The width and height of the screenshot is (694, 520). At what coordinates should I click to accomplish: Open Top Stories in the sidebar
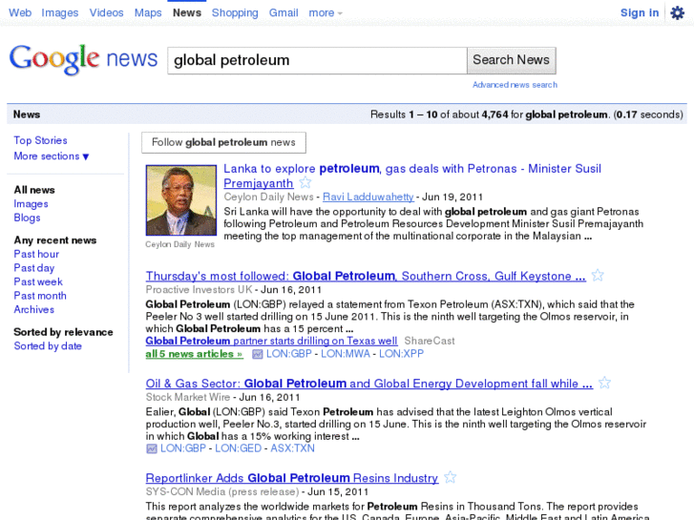point(40,140)
